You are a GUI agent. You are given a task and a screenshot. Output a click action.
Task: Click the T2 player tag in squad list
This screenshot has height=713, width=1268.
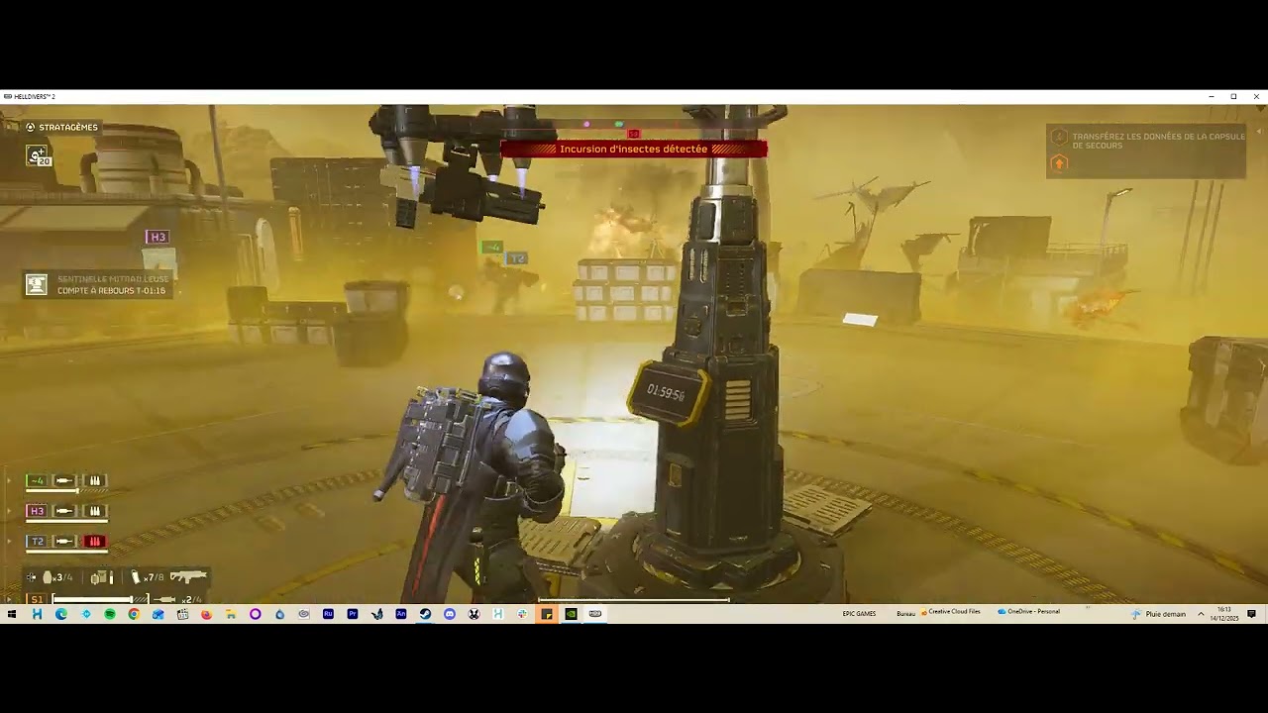pos(37,542)
